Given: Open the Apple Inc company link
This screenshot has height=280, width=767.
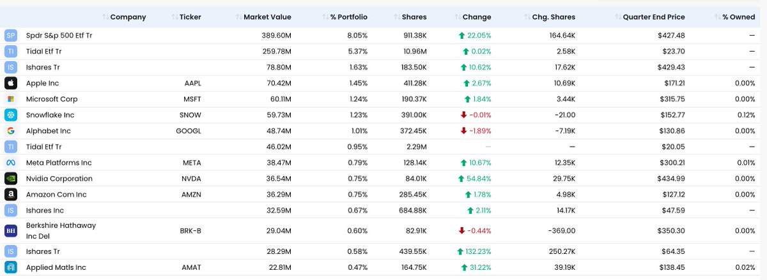Looking at the screenshot, I should point(42,83).
